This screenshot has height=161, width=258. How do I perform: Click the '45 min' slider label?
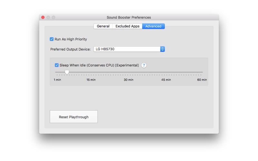click(x=166, y=80)
